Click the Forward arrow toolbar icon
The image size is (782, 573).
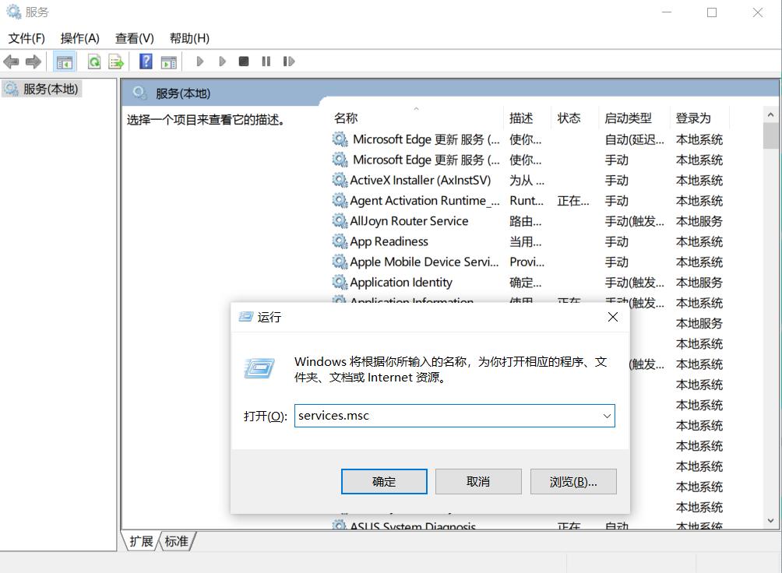pos(33,62)
